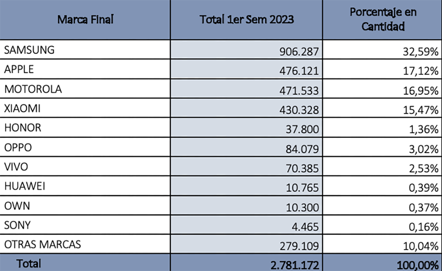
Task: Select the 32,59% percentage cell
Action: click(382, 50)
